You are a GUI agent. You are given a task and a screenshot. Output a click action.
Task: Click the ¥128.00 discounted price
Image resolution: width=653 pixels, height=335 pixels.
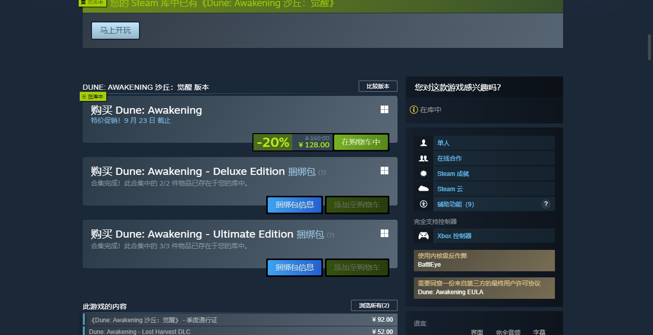point(314,145)
